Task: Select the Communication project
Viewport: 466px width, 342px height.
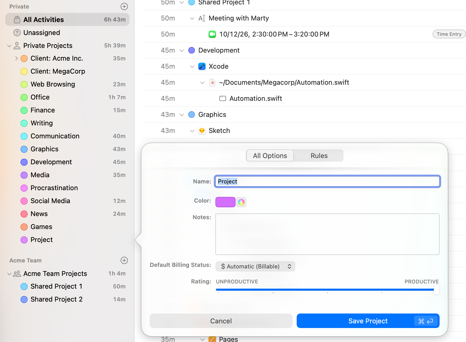Action: (x=67, y=136)
